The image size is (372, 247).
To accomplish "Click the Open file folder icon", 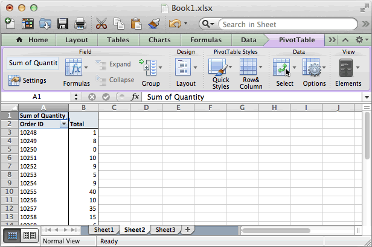I will [45, 24].
